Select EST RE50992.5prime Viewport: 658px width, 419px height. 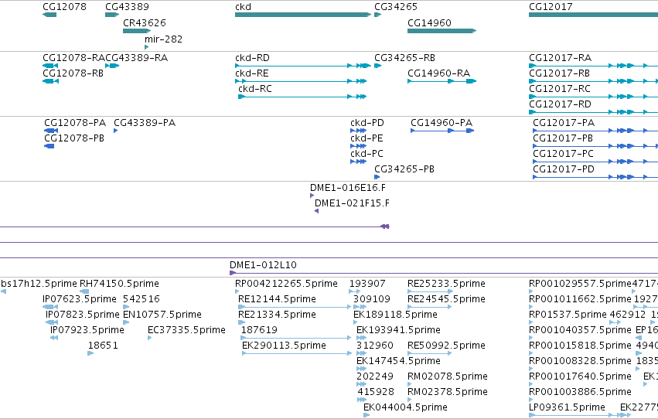click(x=446, y=346)
